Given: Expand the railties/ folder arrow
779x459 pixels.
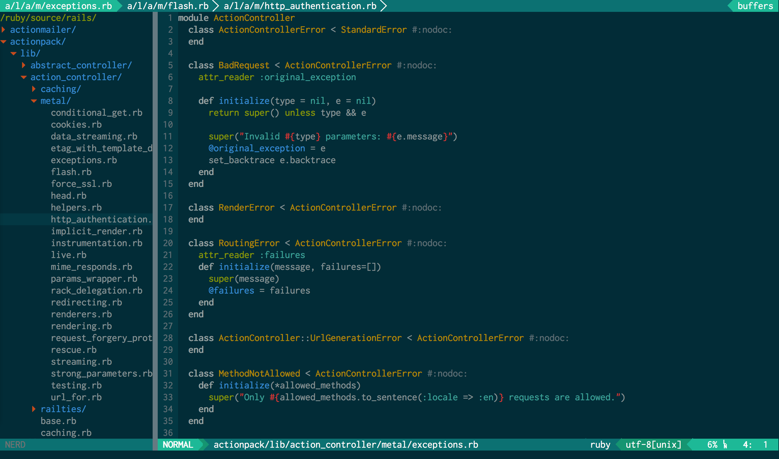Looking at the screenshot, I should tap(34, 409).
